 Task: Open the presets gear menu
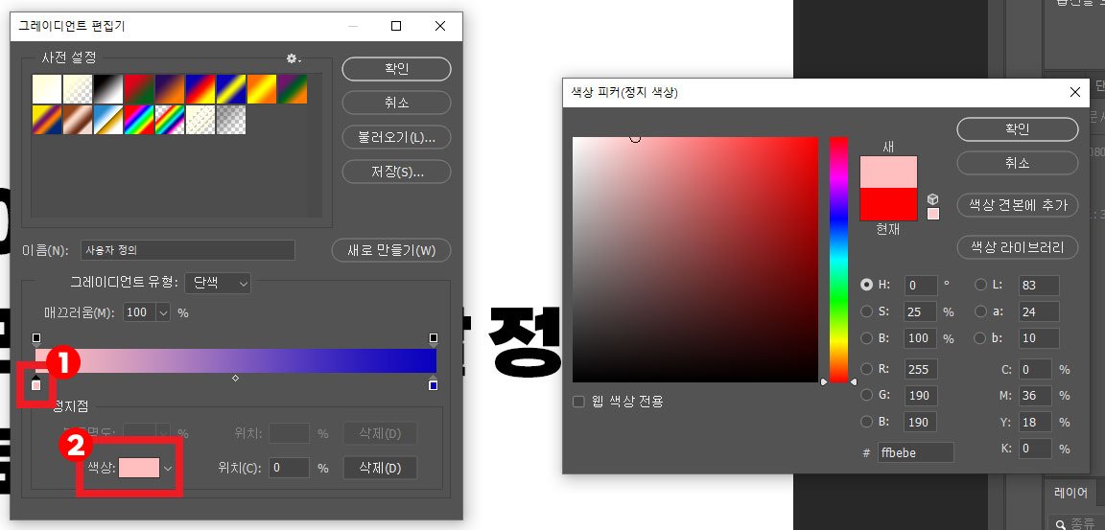(294, 58)
